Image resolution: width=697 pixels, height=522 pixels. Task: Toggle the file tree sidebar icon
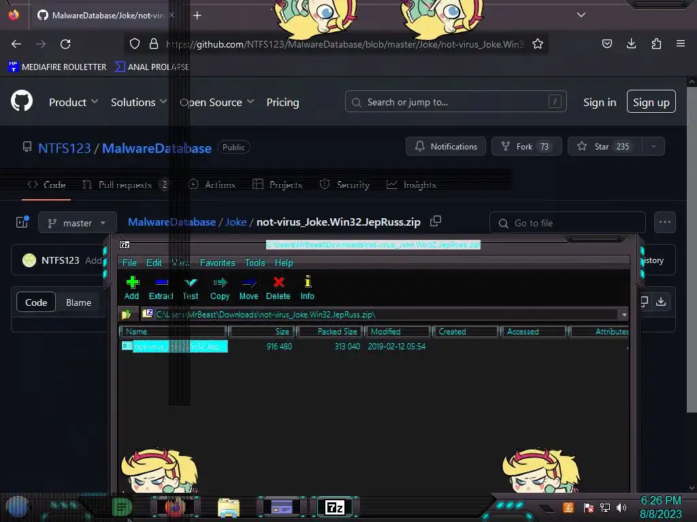pyautogui.click(x=22, y=222)
